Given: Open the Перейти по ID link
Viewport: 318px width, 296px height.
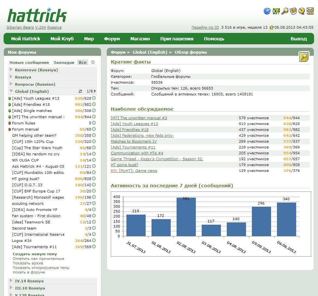Looking at the screenshot, I should [x=205, y=27].
